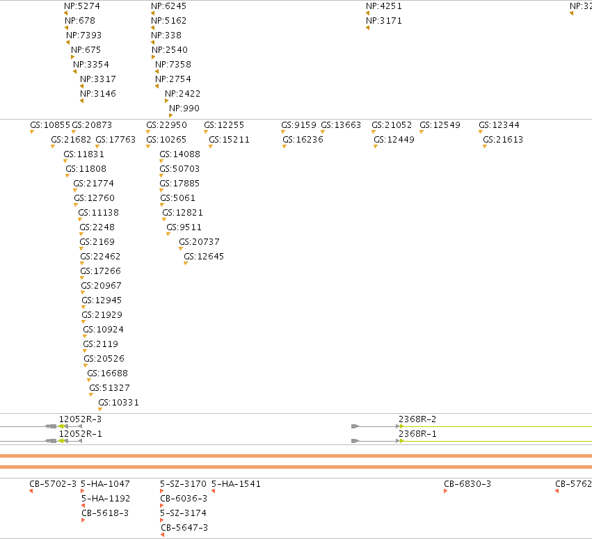The height and width of the screenshot is (539, 592).
Task: Click GS:17763 label
Action: coord(115,140)
